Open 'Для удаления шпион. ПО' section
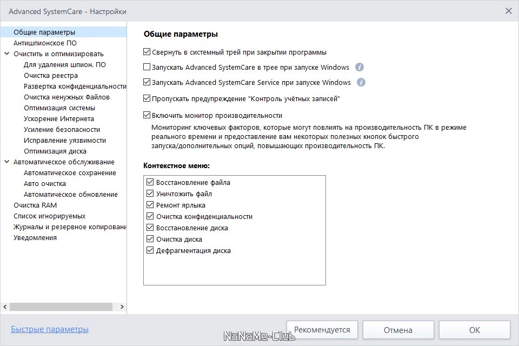This screenshot has width=519, height=346. [x=65, y=64]
